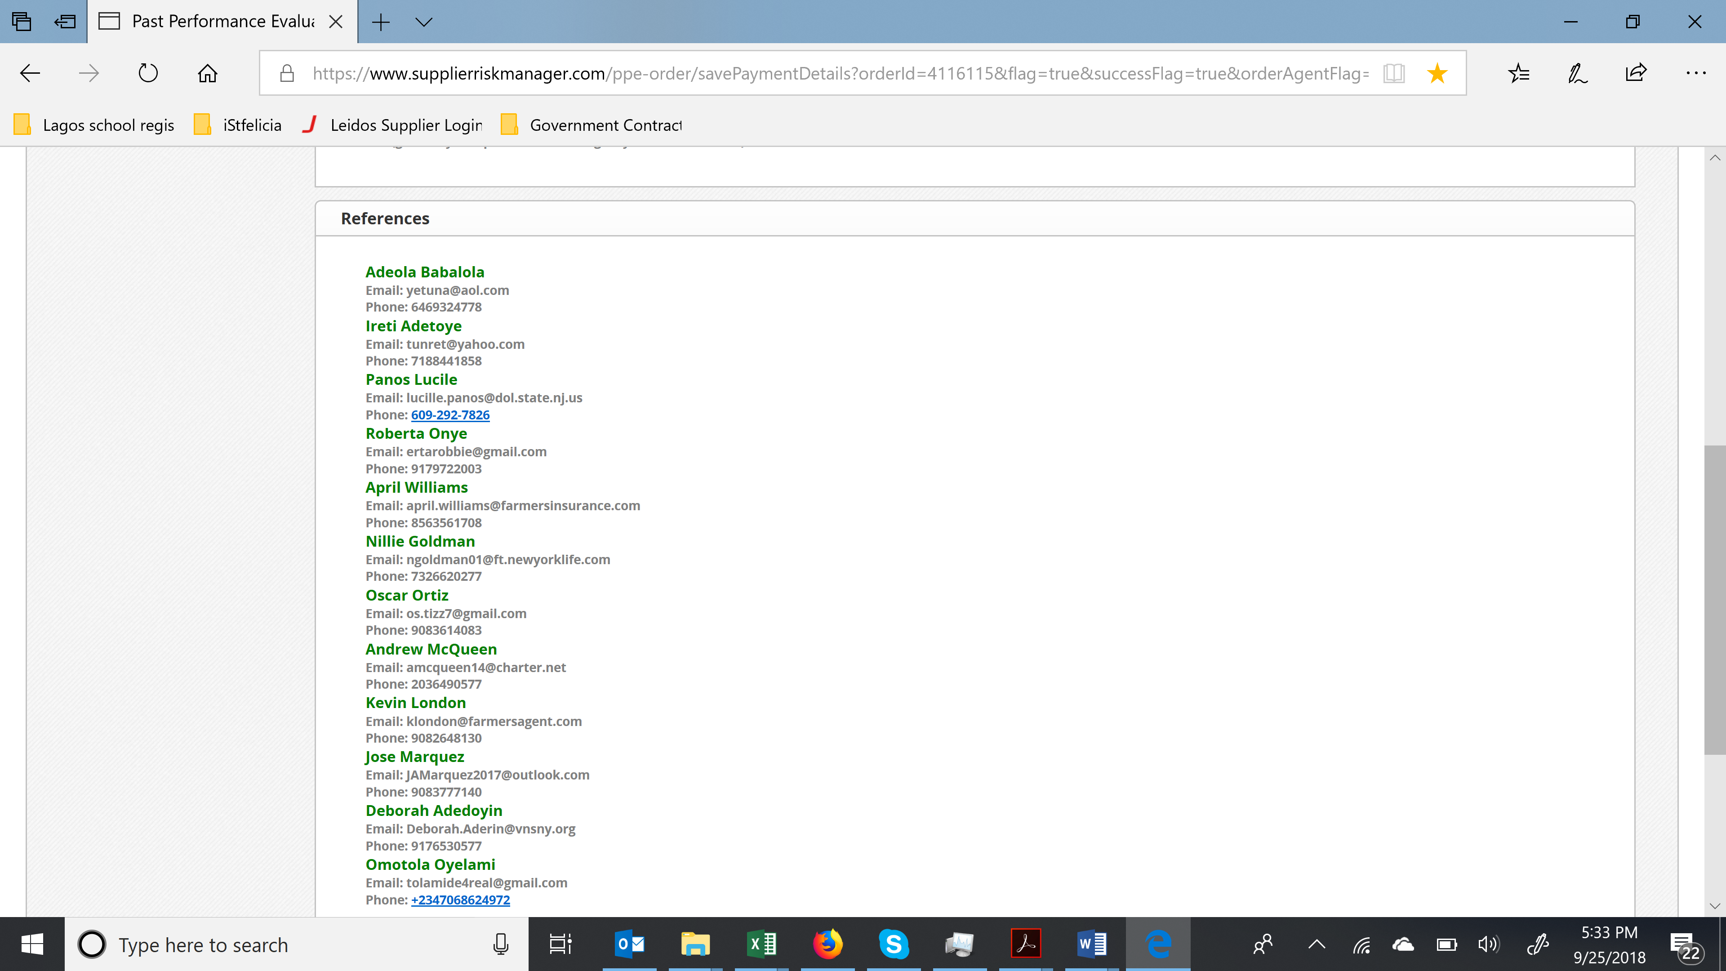
Task: Open File Explorer from the taskbar
Action: tap(695, 944)
